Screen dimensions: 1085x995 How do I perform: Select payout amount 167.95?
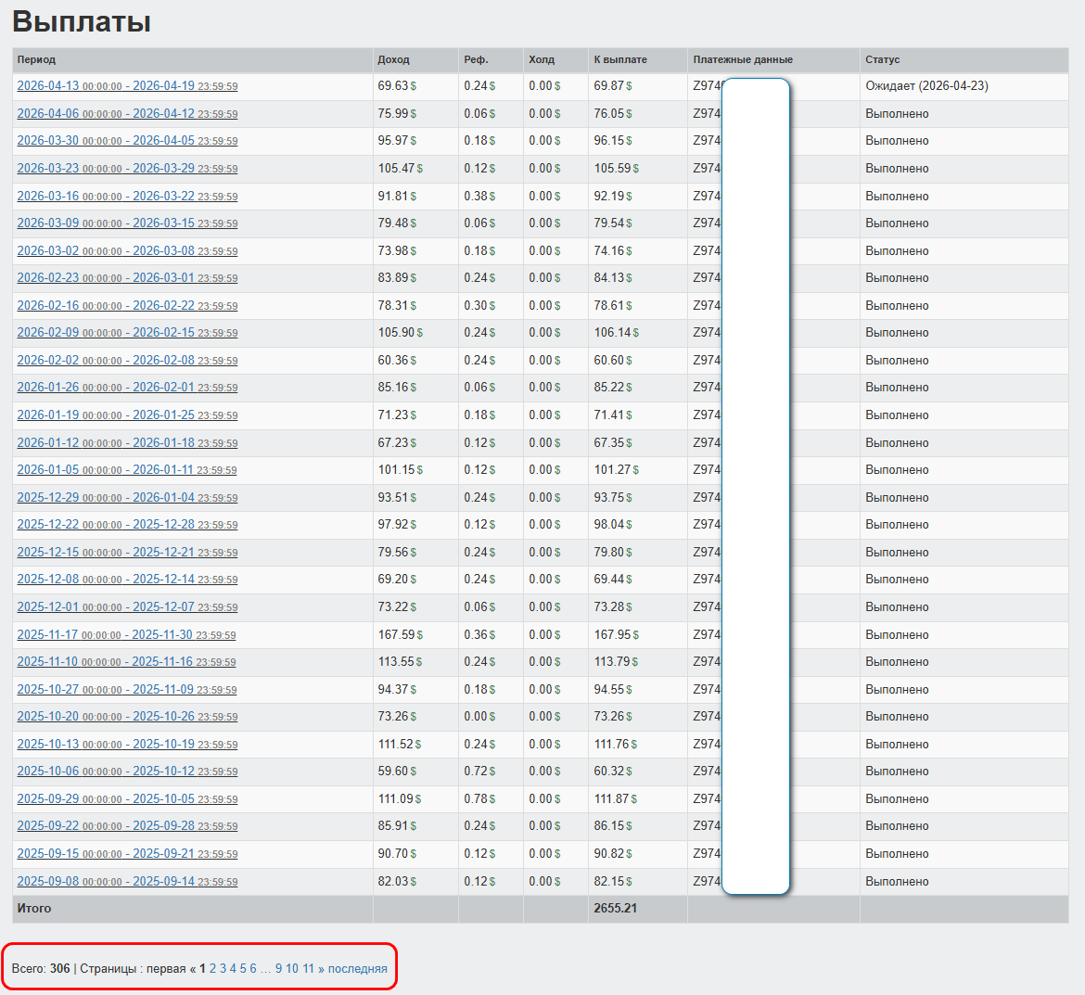coord(616,633)
